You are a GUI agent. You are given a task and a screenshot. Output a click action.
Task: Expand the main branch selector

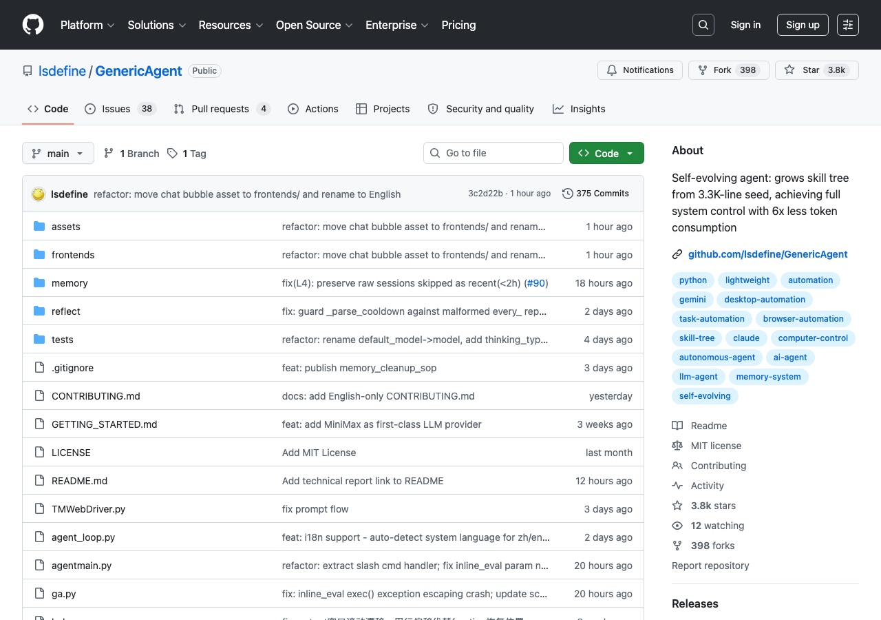(x=58, y=153)
